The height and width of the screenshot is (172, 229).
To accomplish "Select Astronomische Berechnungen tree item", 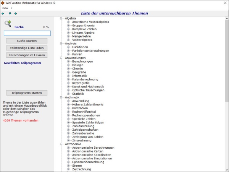I will pos(93,148).
